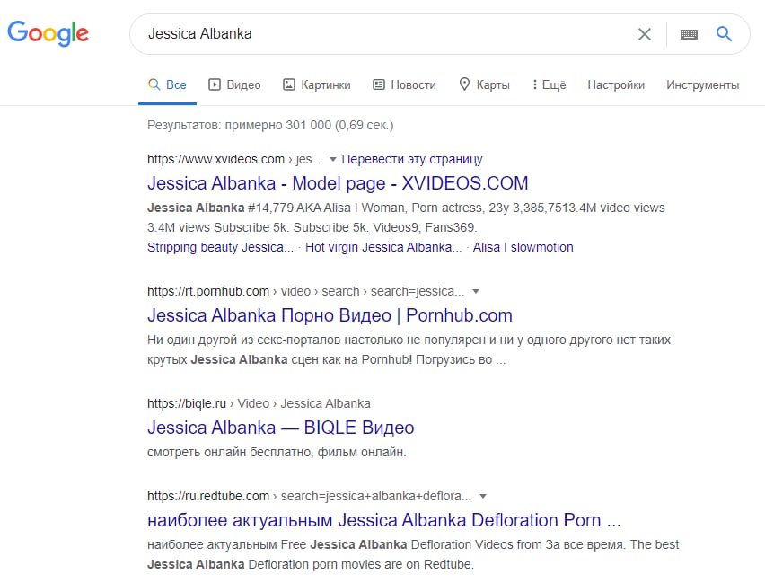Viewport: 765px width, 583px height.
Task: Click Перевести эту страницу link
Action: (x=412, y=159)
